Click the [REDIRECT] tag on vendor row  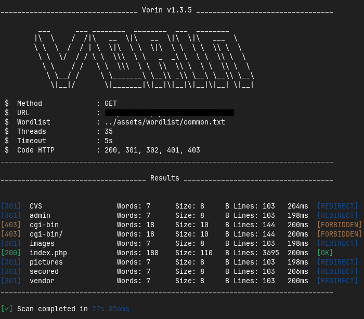pyautogui.click(x=337, y=281)
